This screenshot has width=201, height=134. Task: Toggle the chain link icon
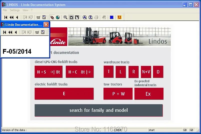click(x=52, y=17)
